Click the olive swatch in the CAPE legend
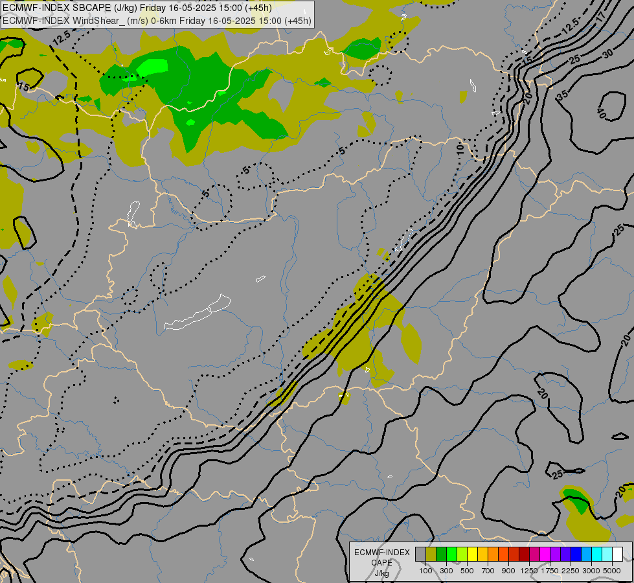Image resolution: width=634 pixels, height=583 pixels. pos(431,554)
